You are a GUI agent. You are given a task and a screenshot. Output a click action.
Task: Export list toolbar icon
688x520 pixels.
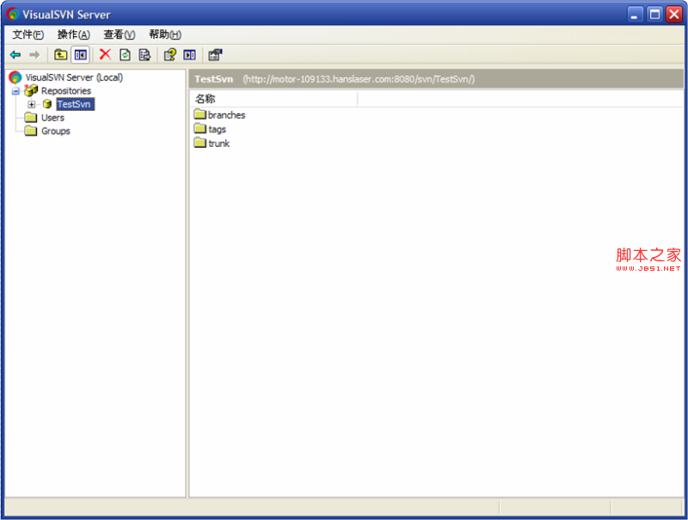[144, 55]
